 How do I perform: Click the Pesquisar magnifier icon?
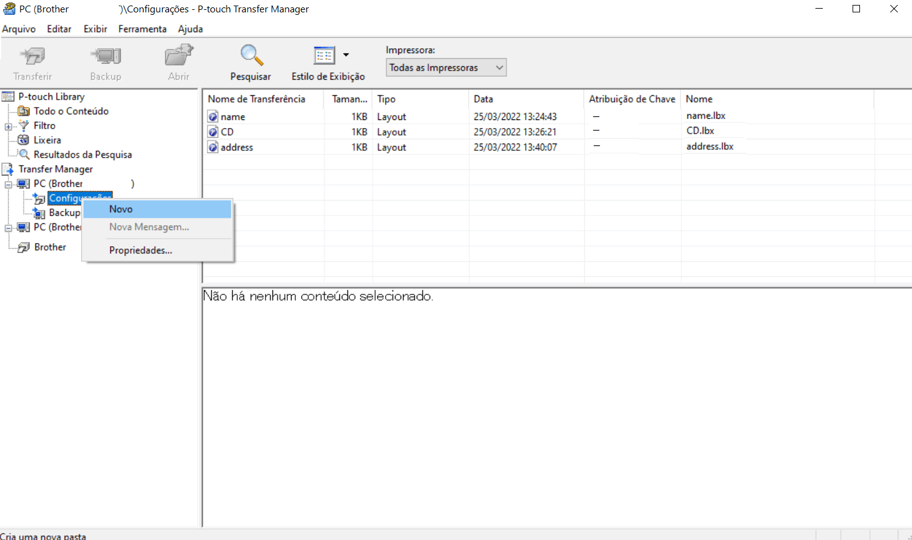coord(251,55)
